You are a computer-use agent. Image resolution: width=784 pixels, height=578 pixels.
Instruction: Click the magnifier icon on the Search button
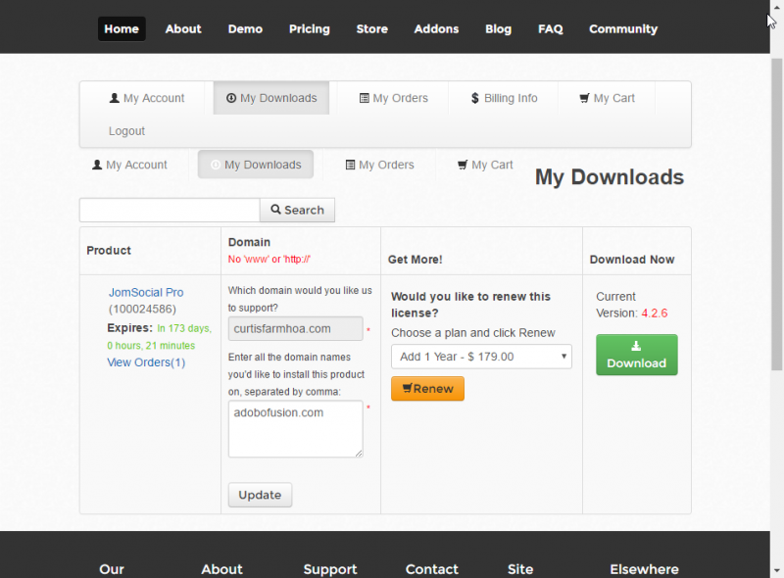click(x=275, y=210)
